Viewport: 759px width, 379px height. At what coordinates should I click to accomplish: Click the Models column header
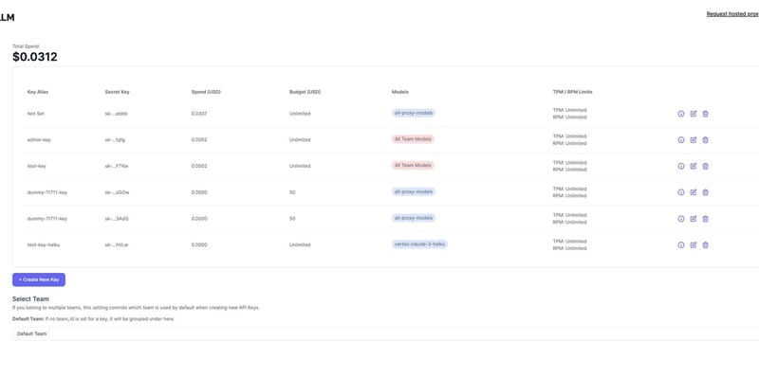(400, 92)
